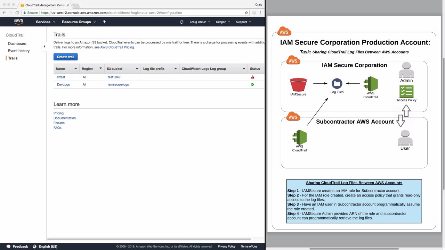Image resolution: width=445 pixels, height=250 pixels.
Task: Open the iamsecurelogs S3 bucket link
Action: pyautogui.click(x=118, y=84)
